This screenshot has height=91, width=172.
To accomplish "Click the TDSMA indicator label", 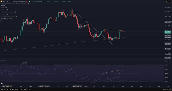I will click(x=2, y=6).
